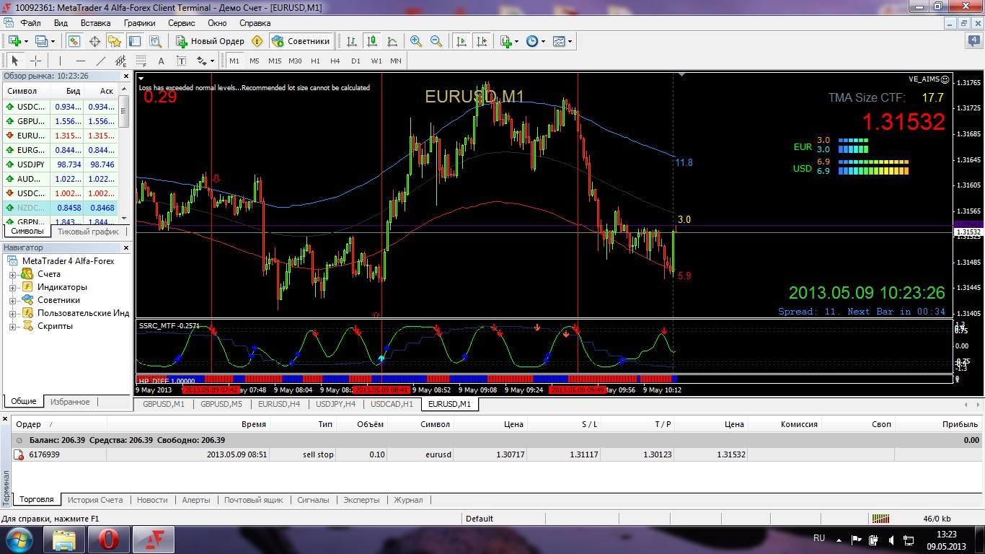Expand the Скрипты tree node
985x554 pixels.
click(12, 326)
